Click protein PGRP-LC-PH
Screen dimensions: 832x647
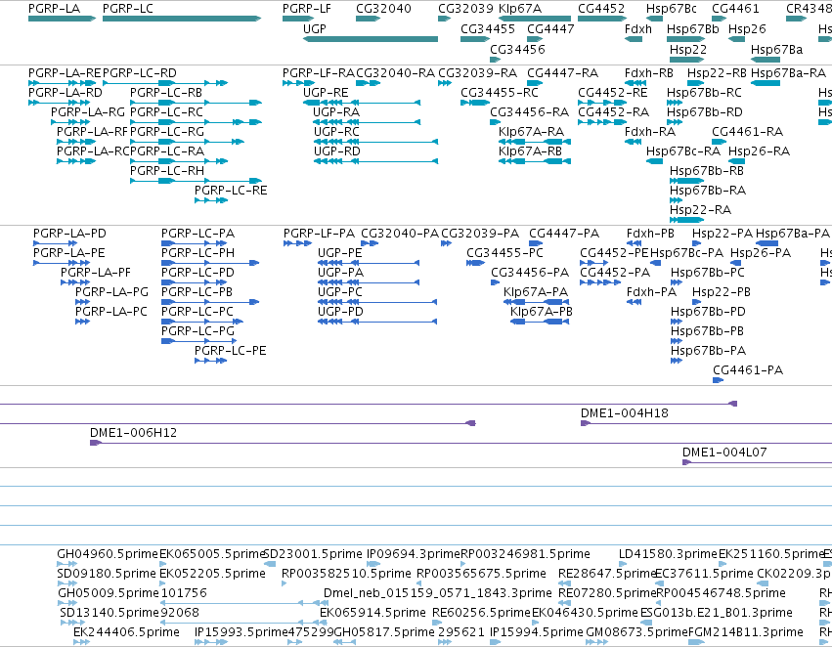click(210, 263)
